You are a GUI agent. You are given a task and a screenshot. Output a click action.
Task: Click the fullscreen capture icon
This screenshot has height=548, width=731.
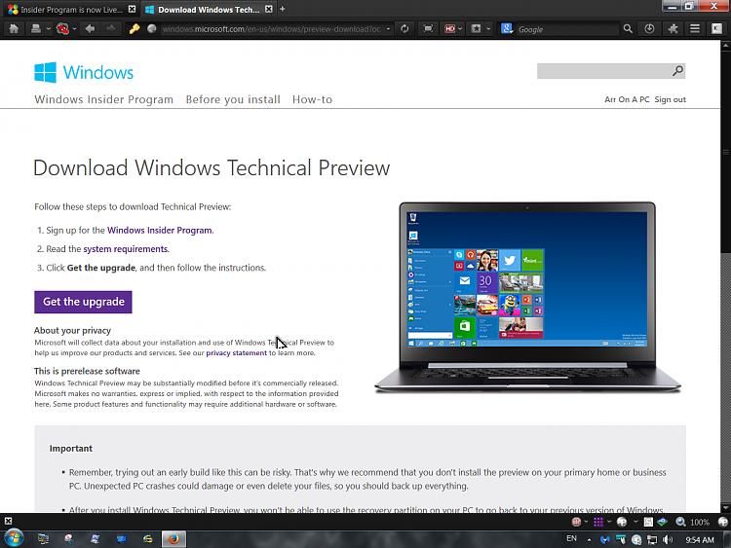click(428, 29)
